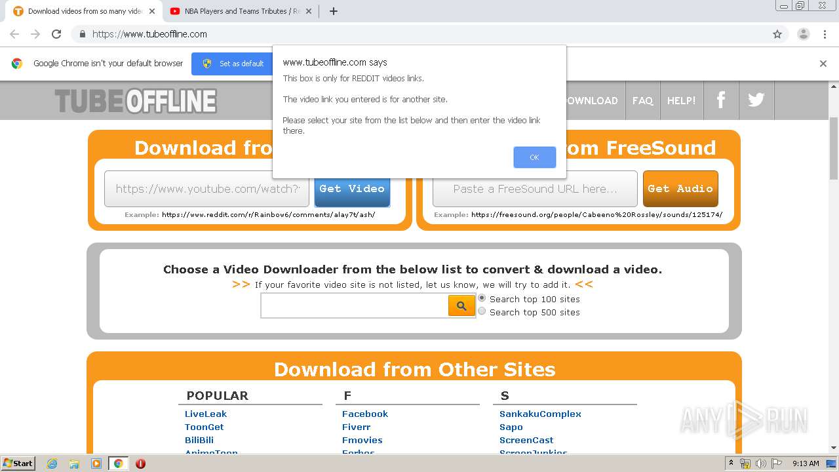Viewport: 839px width, 472px height.
Task: Click the FreeSound URL input field
Action: [x=535, y=189]
